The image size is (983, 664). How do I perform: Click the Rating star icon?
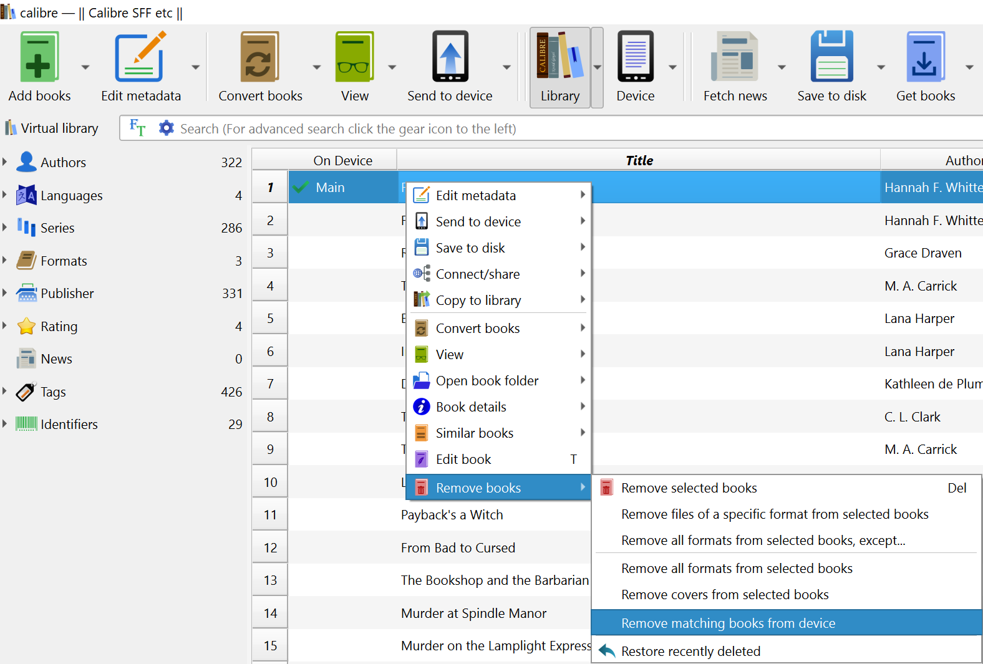tap(26, 326)
